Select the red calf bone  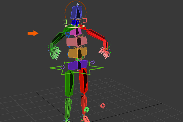[x=84, y=105]
